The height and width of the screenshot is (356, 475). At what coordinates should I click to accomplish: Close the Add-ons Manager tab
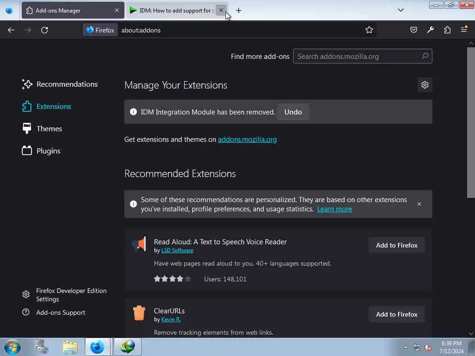coord(117,10)
